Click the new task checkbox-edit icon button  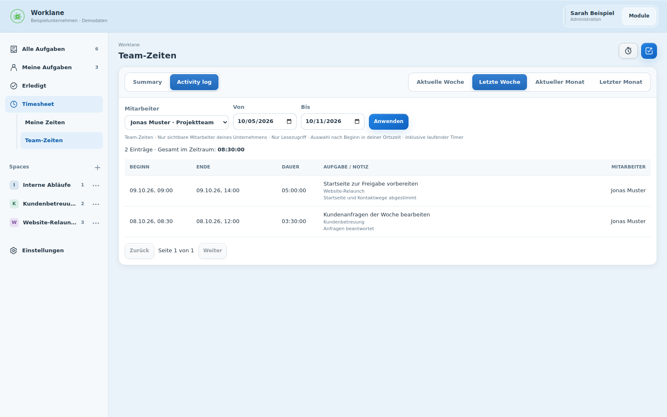649,51
